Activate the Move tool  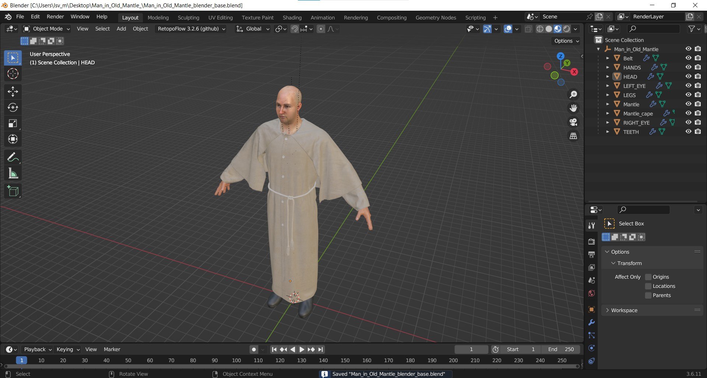tap(13, 91)
